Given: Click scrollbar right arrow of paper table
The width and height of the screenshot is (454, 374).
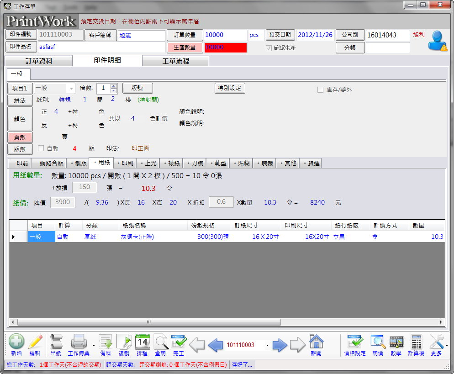Looking at the screenshot, I should coord(441,322).
